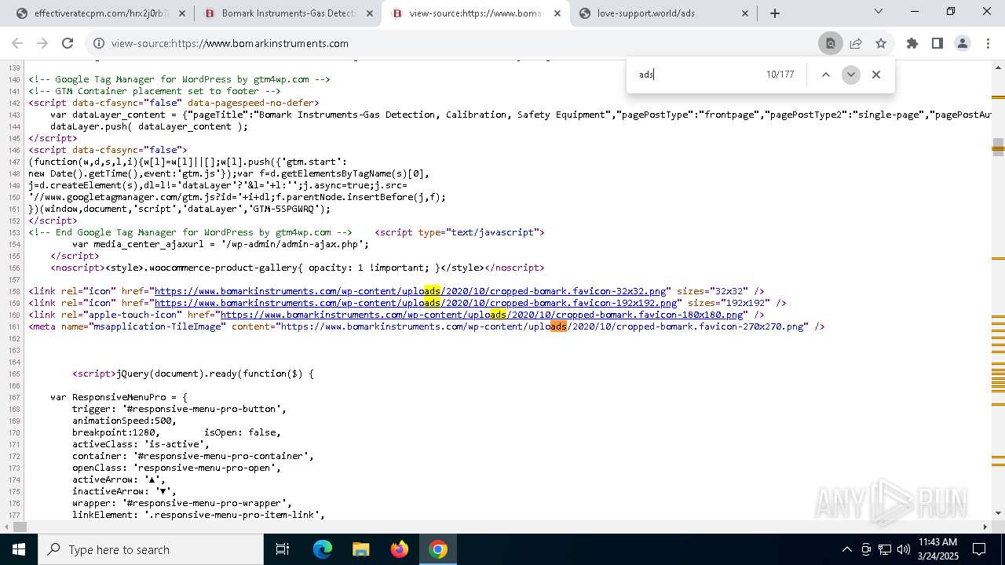Show hidden system tray icons

click(846, 549)
